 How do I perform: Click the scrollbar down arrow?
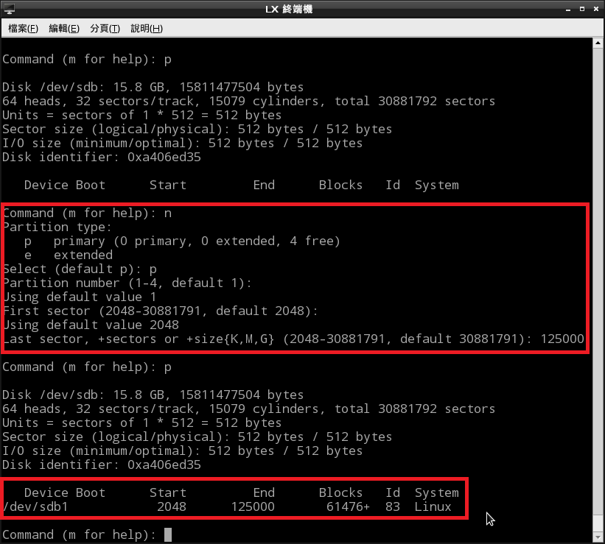click(598, 538)
